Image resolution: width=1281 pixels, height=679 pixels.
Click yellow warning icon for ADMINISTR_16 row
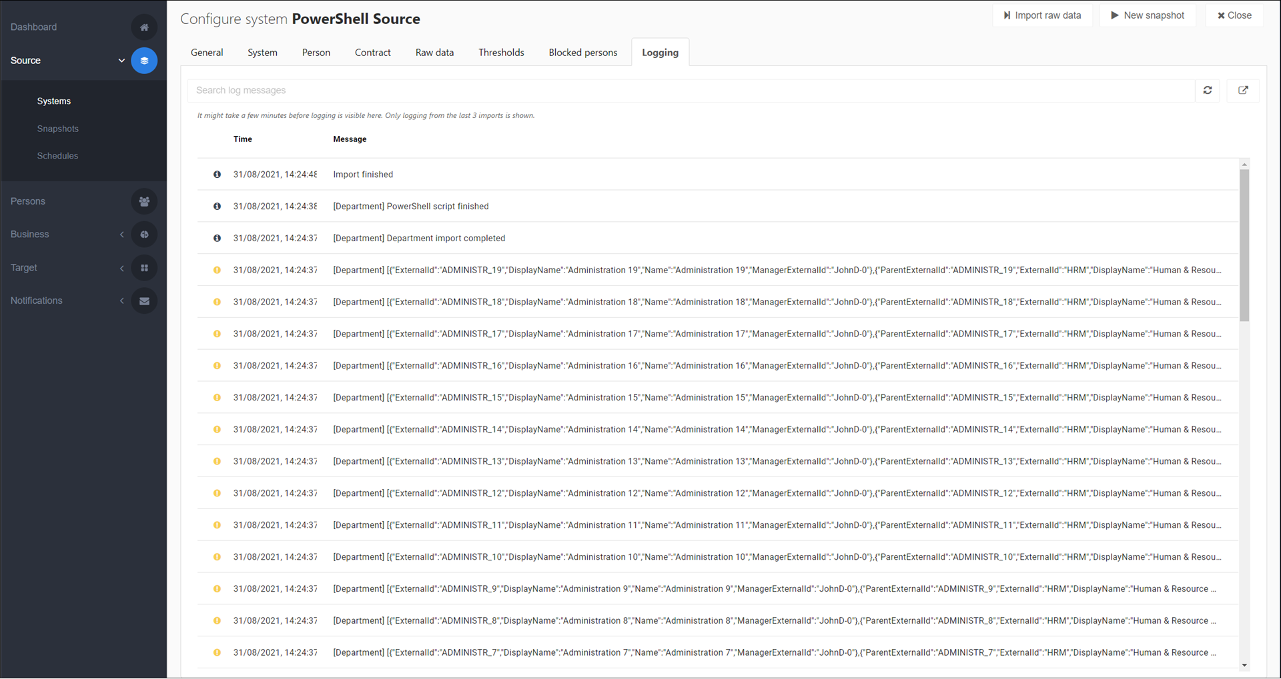(217, 366)
